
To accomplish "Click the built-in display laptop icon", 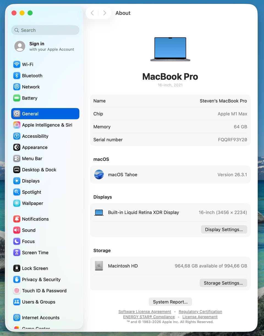I will 99,213.
